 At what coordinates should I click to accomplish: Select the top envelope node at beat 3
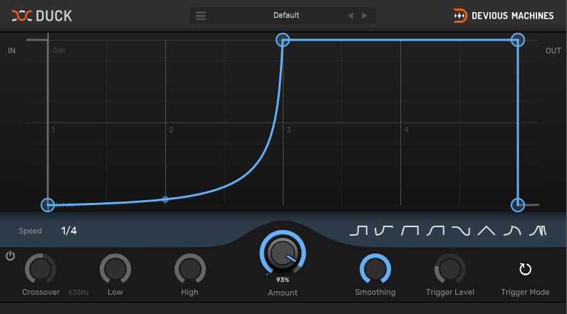(x=283, y=40)
